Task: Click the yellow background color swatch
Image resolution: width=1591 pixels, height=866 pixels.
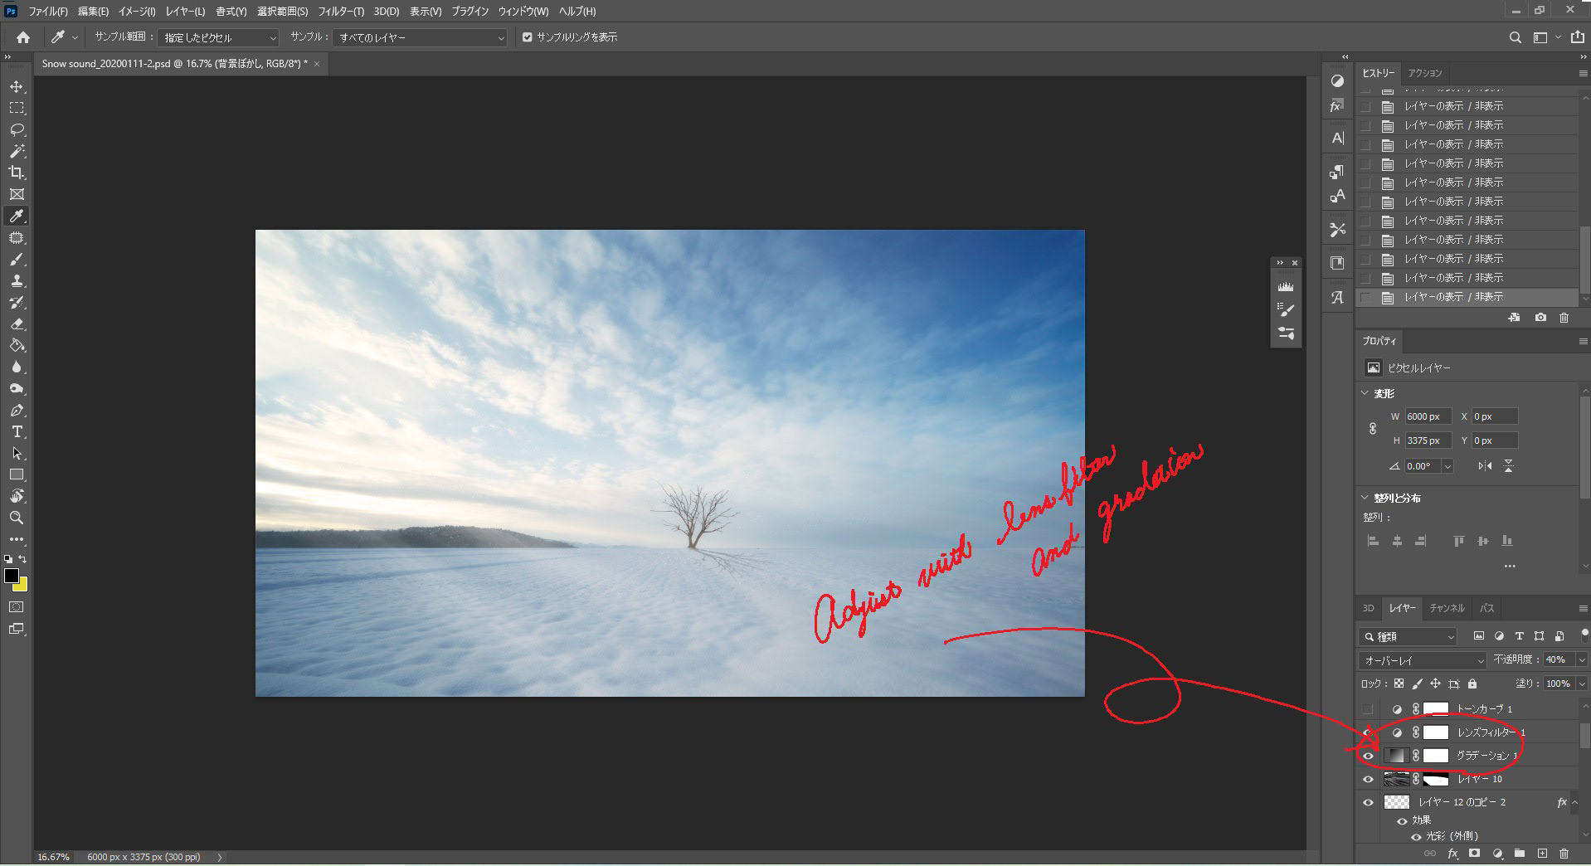Action: pyautogui.click(x=22, y=586)
